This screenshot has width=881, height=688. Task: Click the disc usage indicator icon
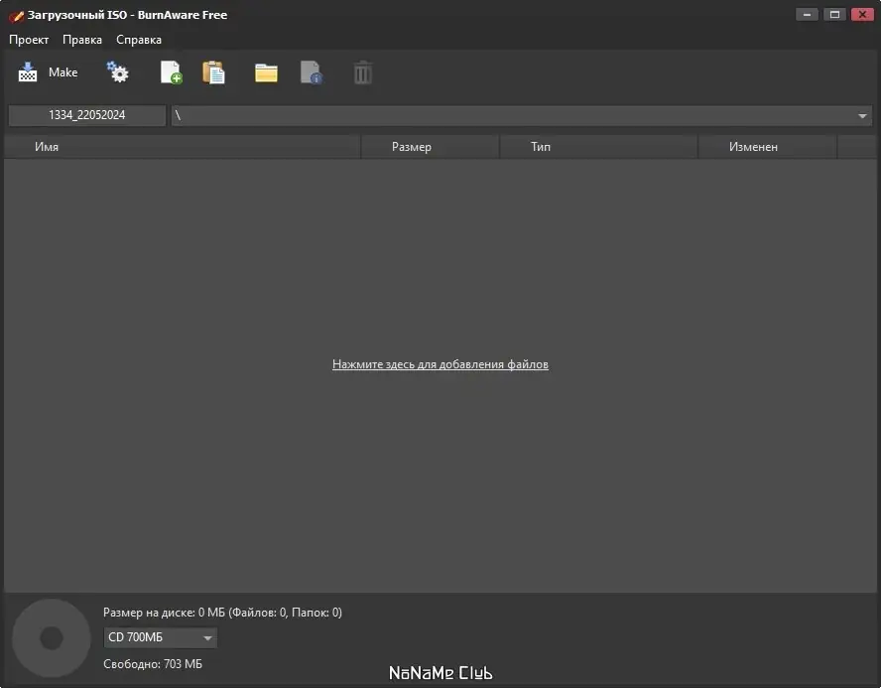click(x=52, y=638)
